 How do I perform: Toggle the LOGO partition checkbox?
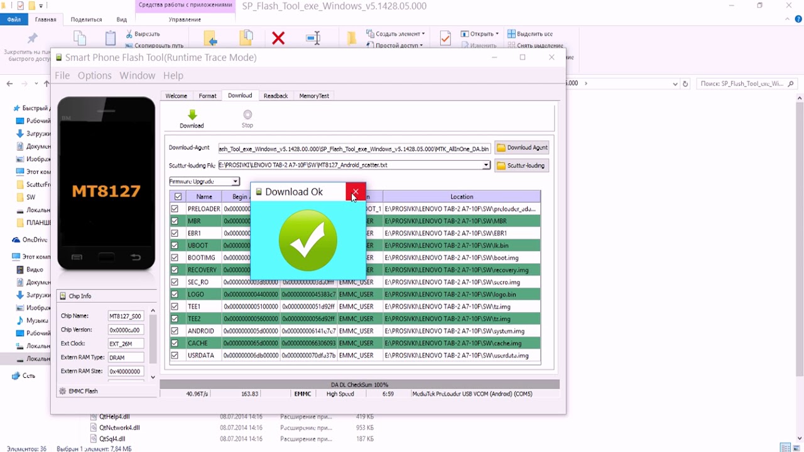pos(175,294)
